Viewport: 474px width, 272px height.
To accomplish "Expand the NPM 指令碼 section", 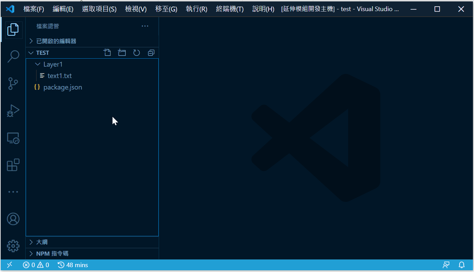I will point(92,254).
